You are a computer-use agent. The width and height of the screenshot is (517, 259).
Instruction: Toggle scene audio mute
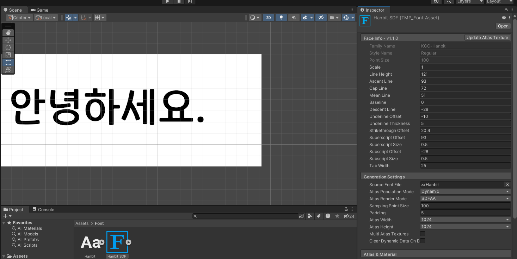tap(294, 18)
